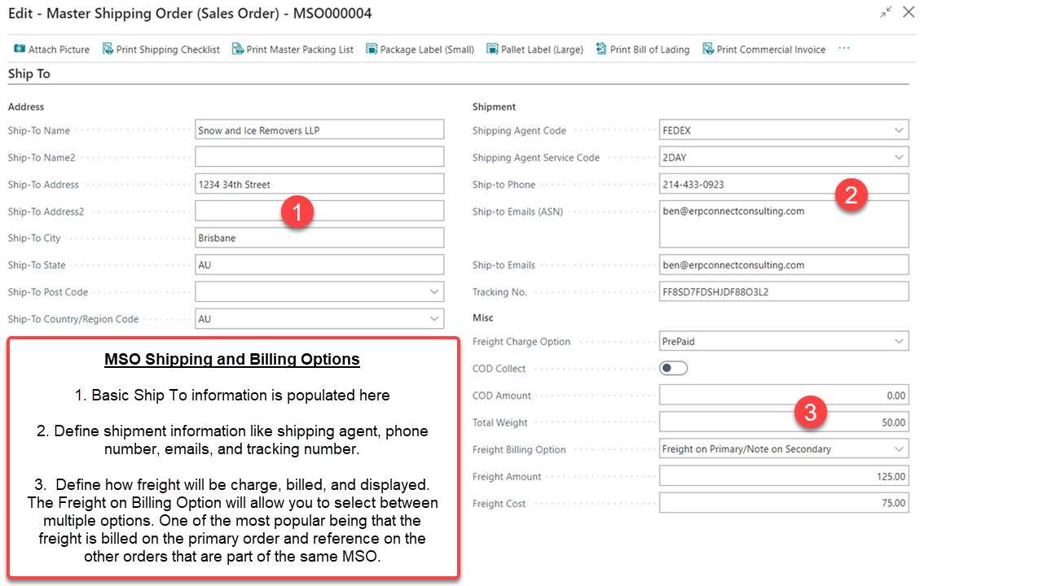
Task: Click the Print Commercial Invoice icon
Action: click(708, 50)
